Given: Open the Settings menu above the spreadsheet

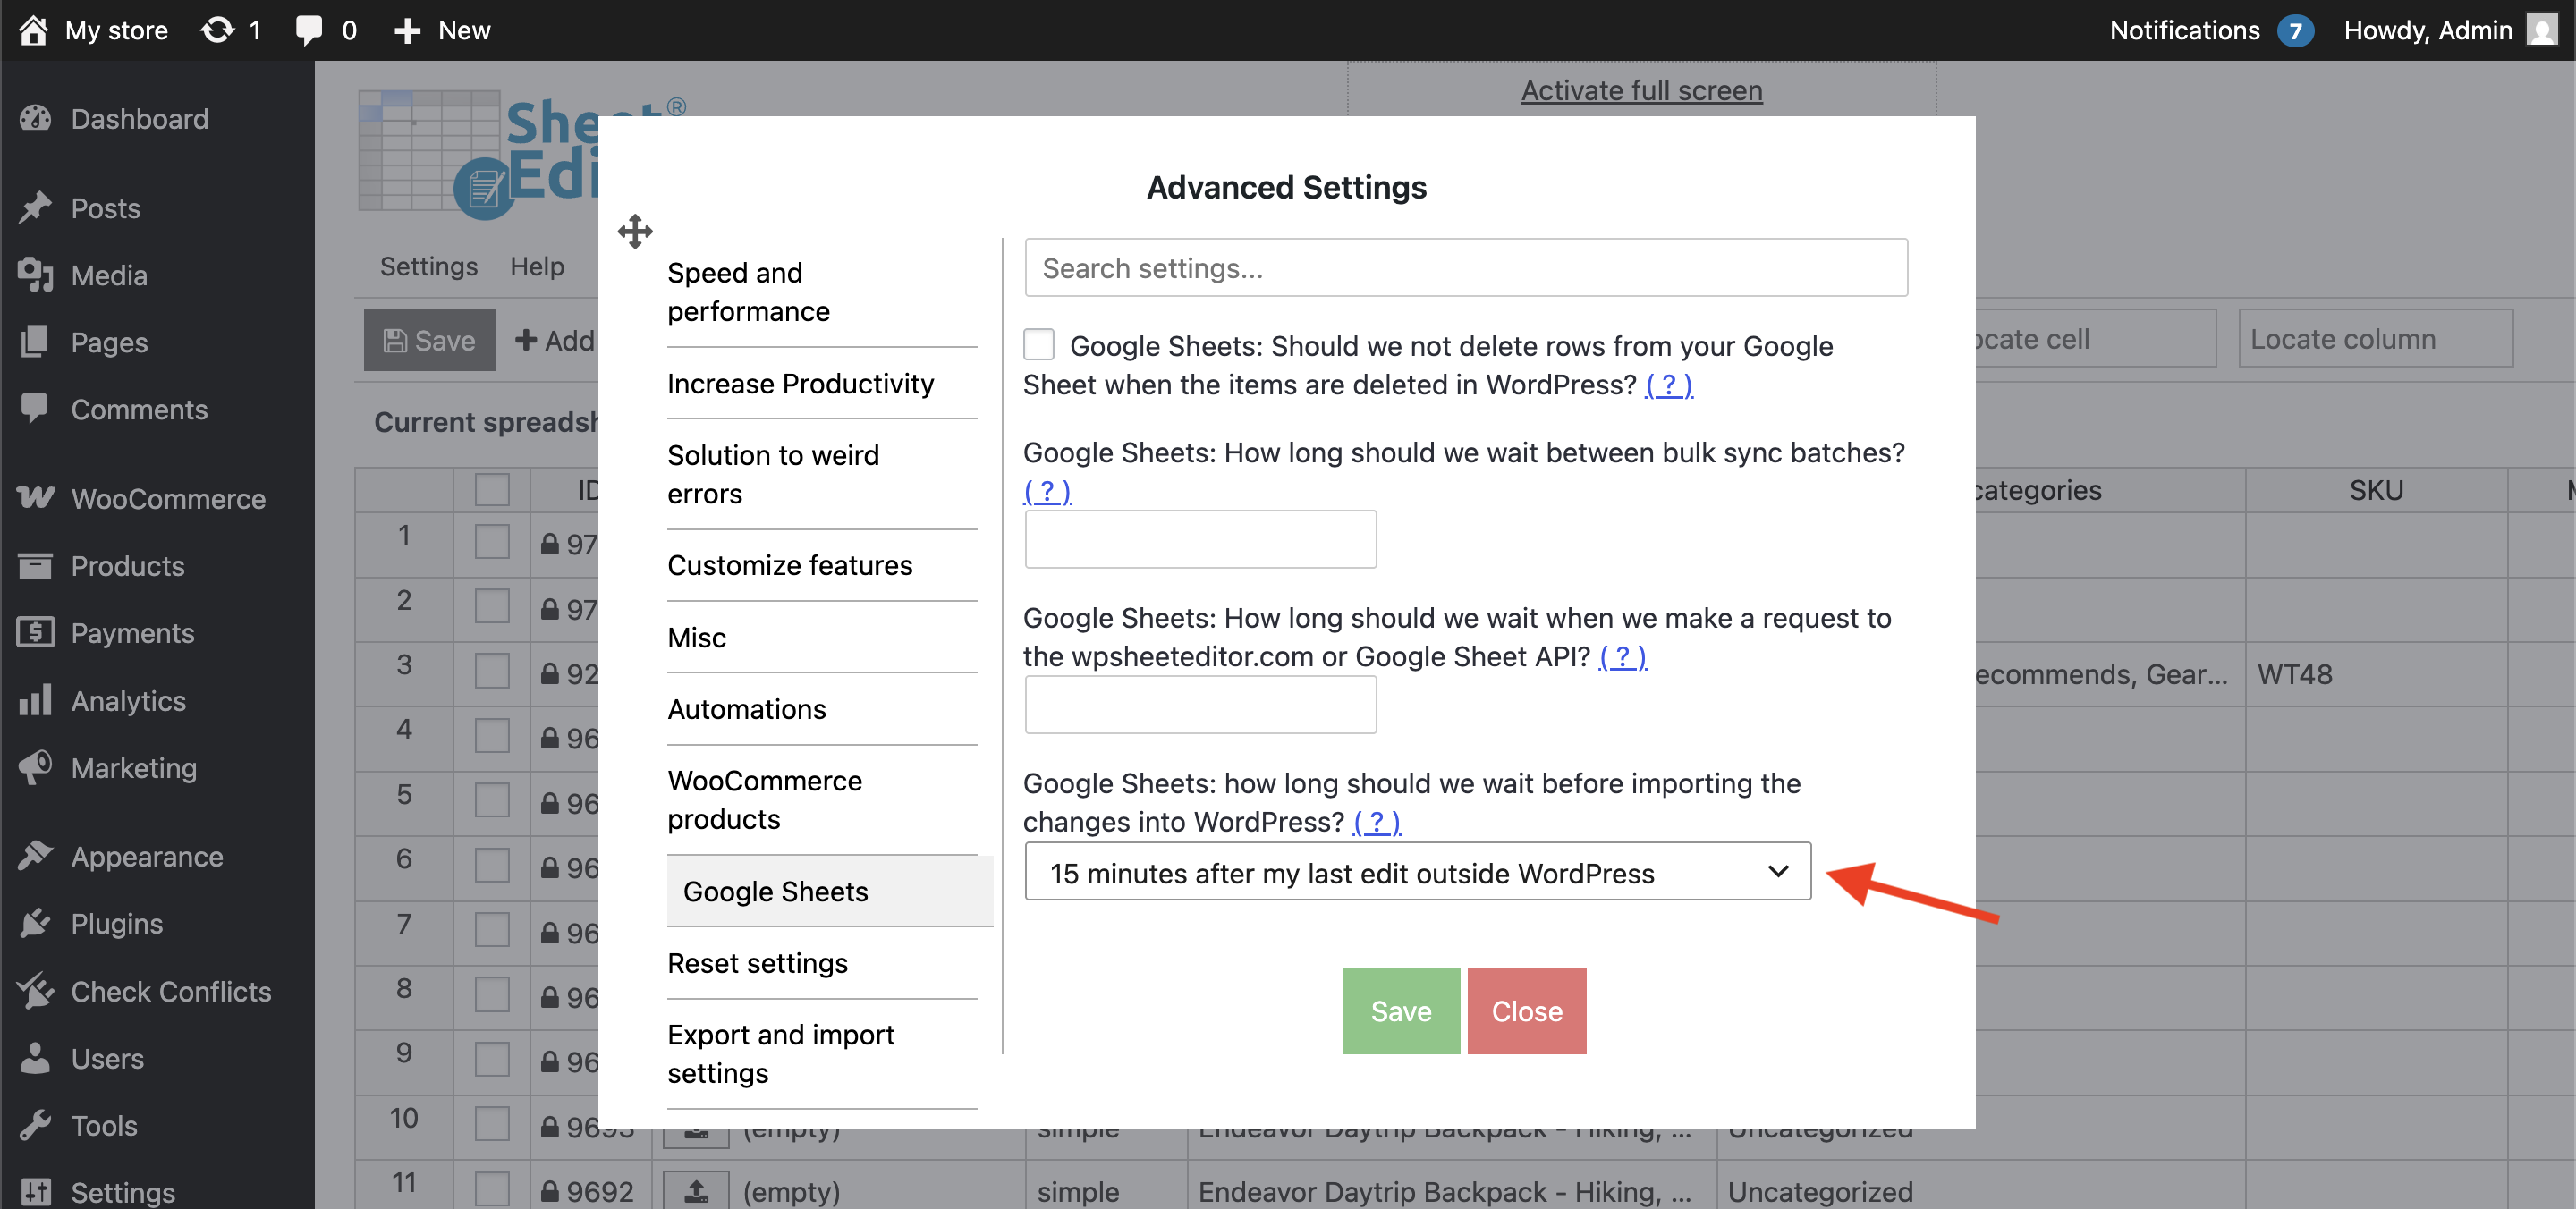Looking at the screenshot, I should point(428,266).
